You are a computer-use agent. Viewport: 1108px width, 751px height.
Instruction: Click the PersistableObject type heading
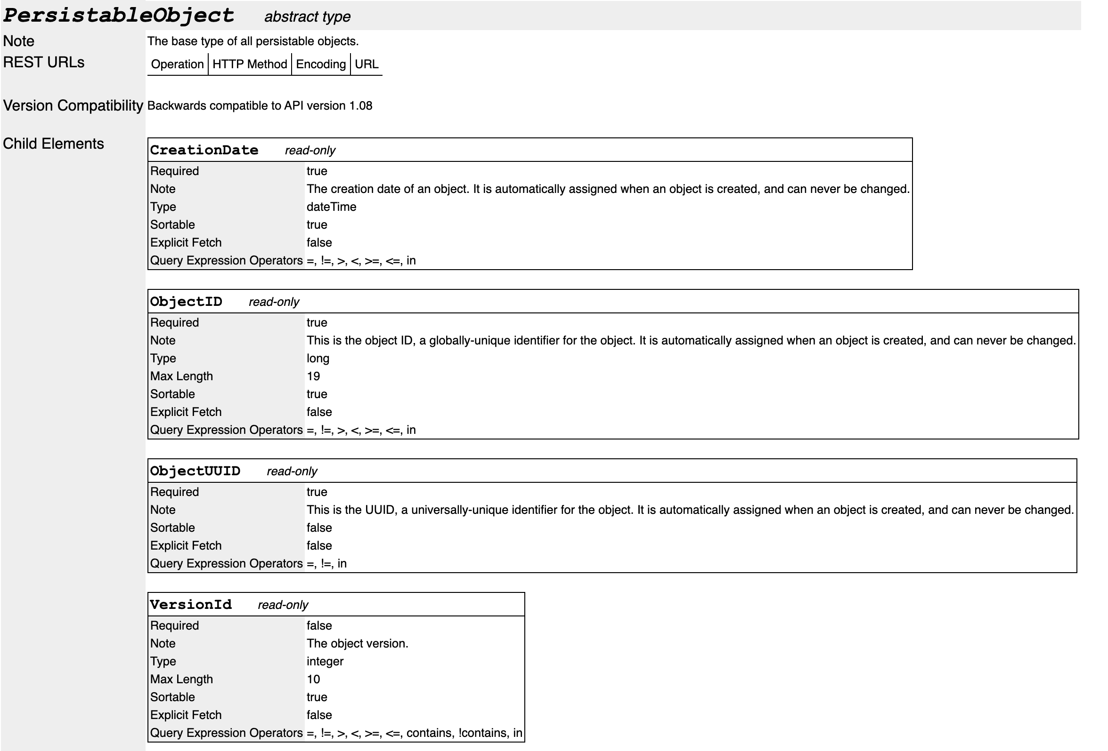coord(118,16)
